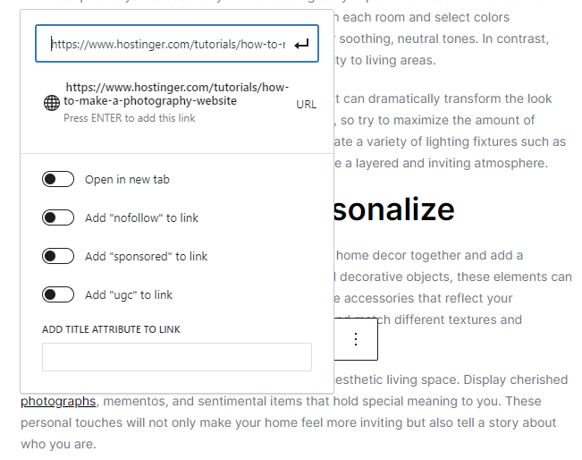Screen dimensions: 582x460
Task: Click the underlined "photographs" link
Action: [x=58, y=401]
